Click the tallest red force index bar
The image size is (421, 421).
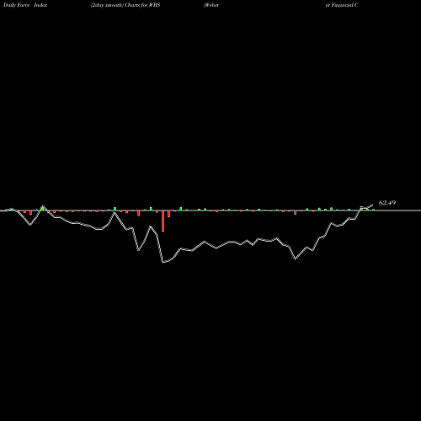(x=163, y=221)
